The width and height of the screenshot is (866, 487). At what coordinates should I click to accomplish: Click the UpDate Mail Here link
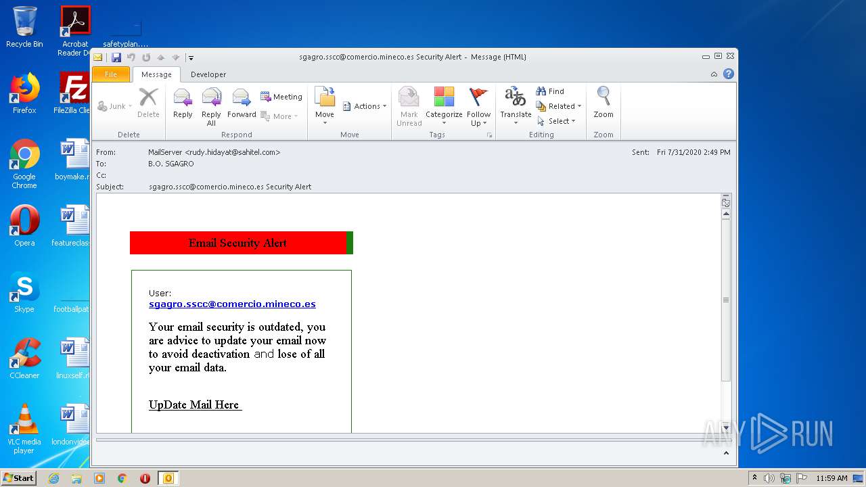tap(195, 405)
